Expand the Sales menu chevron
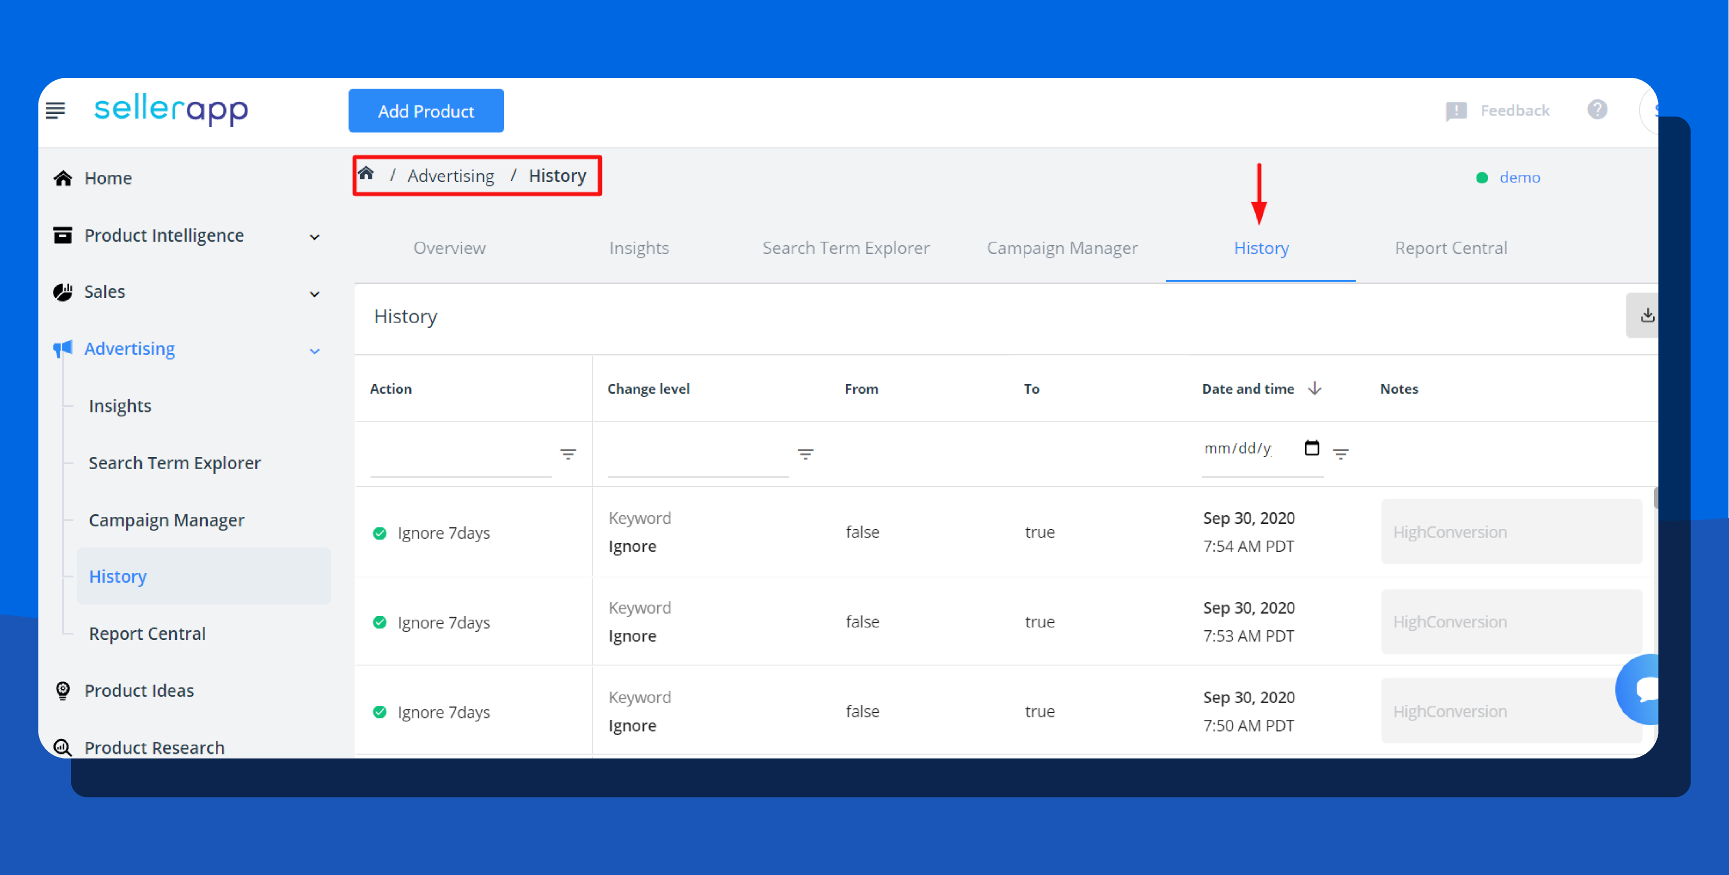The image size is (1729, 875). pyautogui.click(x=314, y=294)
